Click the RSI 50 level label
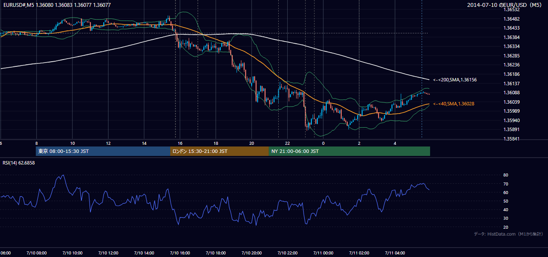Viewport: 548px width, 257px height. 506,201
